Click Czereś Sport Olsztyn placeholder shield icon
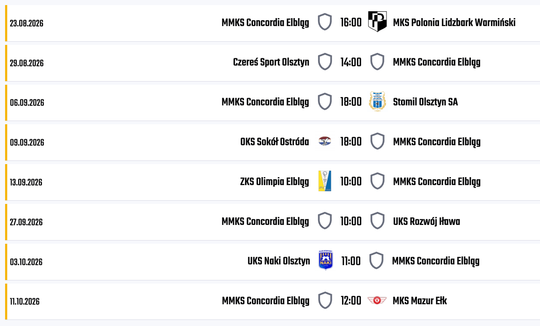Viewport: 540px width, 326px height. point(325,62)
